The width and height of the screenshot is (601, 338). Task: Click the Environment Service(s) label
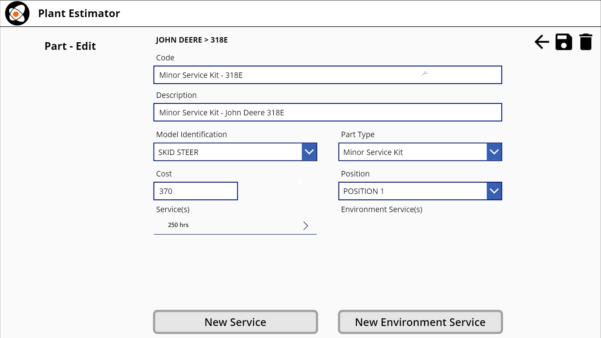point(381,210)
